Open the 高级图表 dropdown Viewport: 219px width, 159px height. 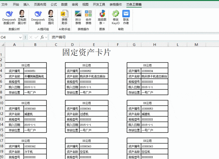[102, 17]
